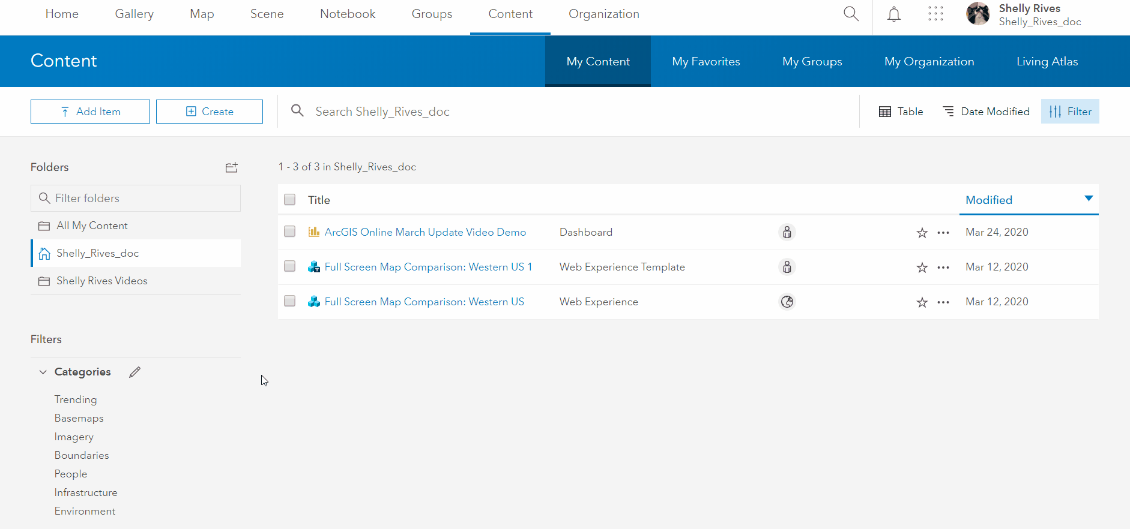Open Full Screen Map Comparison: Western US link

click(425, 302)
